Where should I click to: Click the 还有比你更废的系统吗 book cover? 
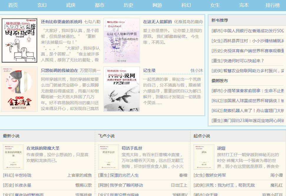click(x=19, y=40)
